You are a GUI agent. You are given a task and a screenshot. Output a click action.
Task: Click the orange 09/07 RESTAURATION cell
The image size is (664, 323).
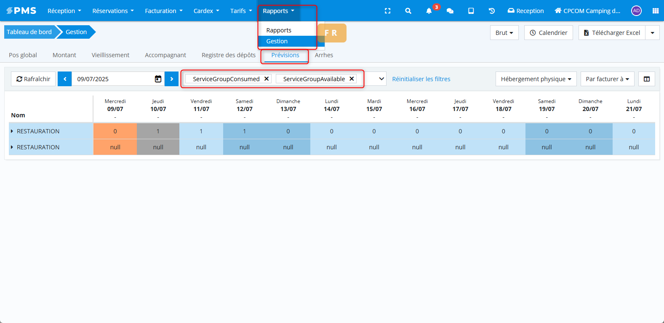click(x=115, y=131)
